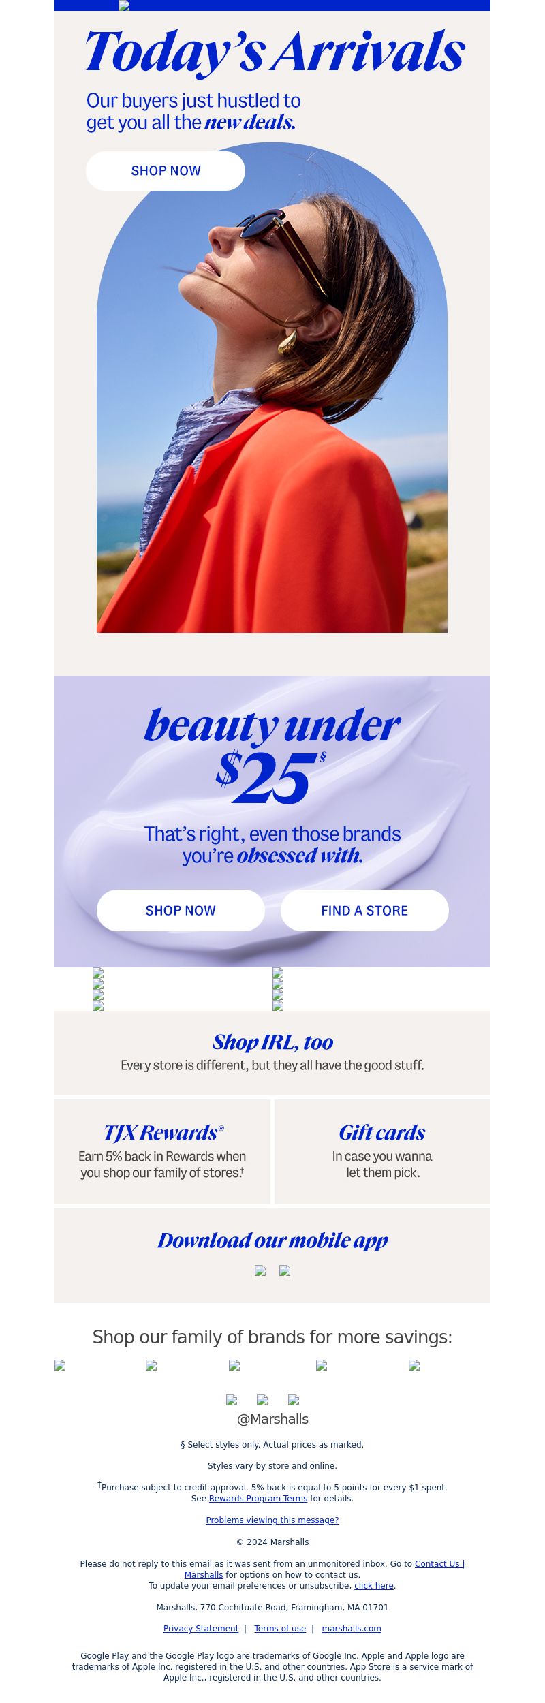This screenshot has height=1703, width=545.
Task: Open the Today's Arrivals hero photo
Action: tap(272, 388)
